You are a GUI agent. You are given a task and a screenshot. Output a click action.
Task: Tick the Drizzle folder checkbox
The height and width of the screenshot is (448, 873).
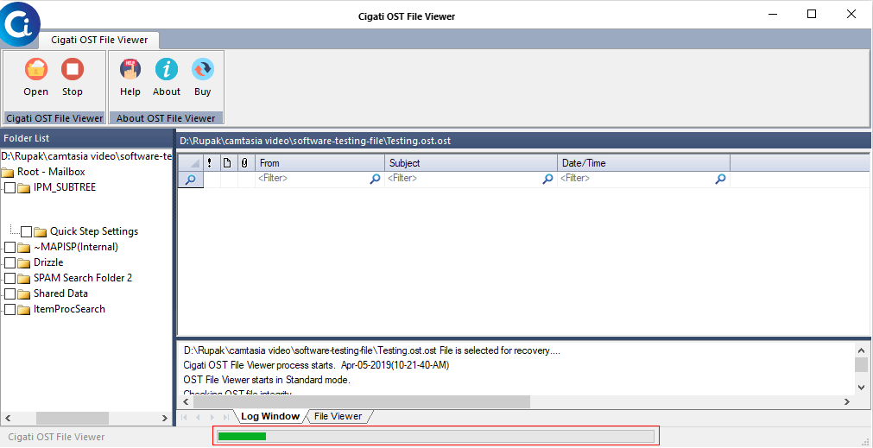(10, 262)
